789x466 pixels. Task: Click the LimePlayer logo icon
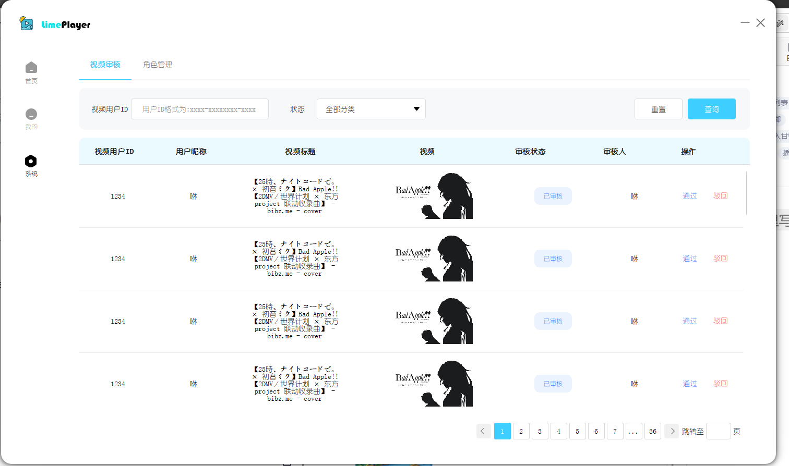coord(27,23)
